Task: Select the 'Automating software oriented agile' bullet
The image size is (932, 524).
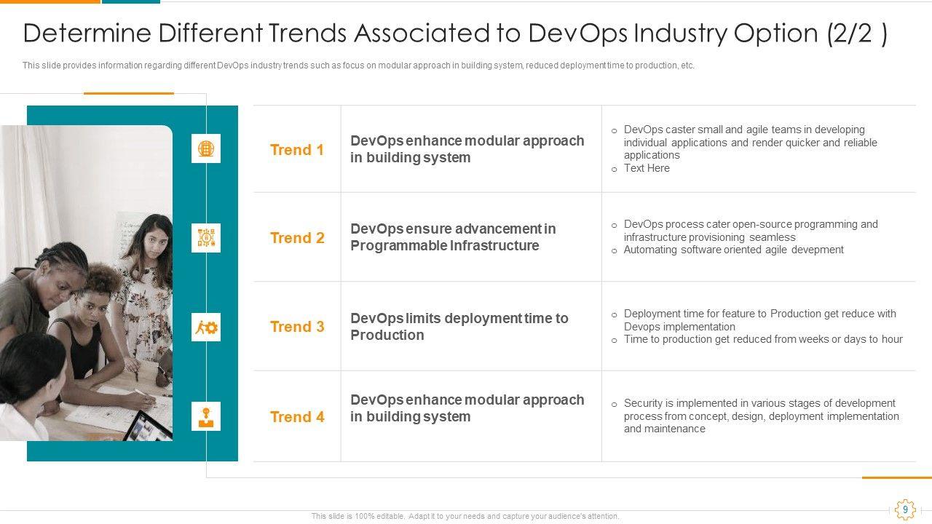Action: point(733,250)
